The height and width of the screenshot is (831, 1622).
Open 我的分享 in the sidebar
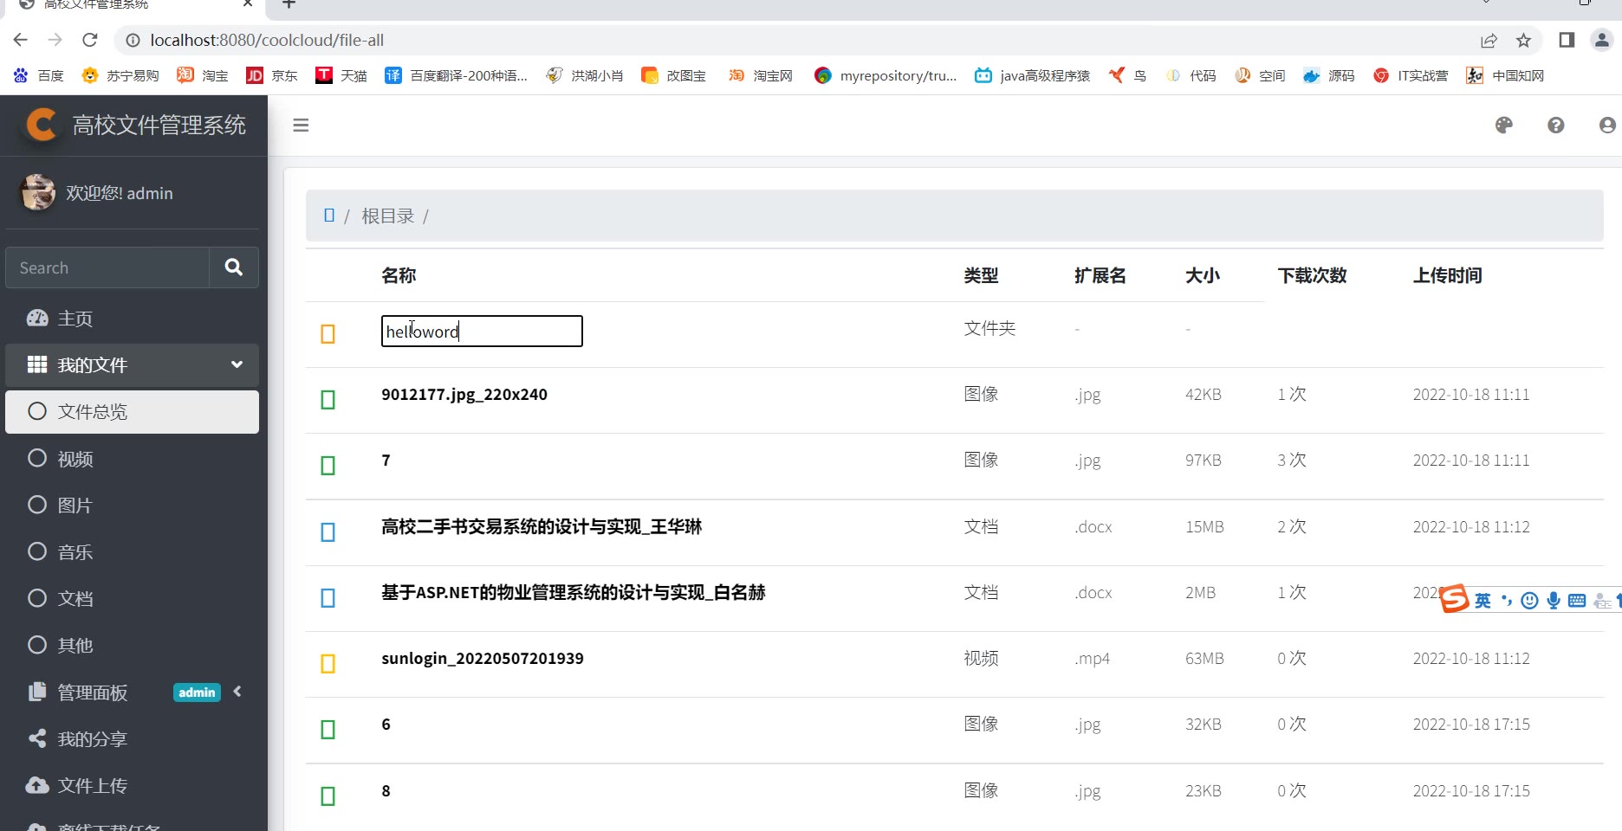pos(92,738)
